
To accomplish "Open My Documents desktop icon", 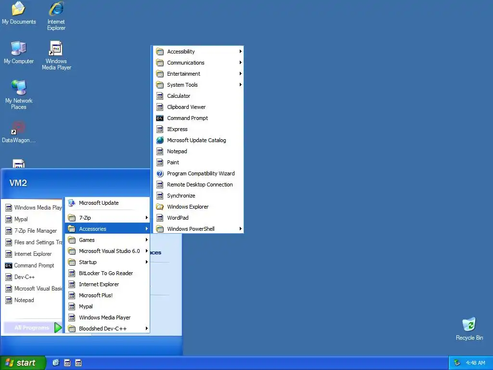I will (x=19, y=13).
